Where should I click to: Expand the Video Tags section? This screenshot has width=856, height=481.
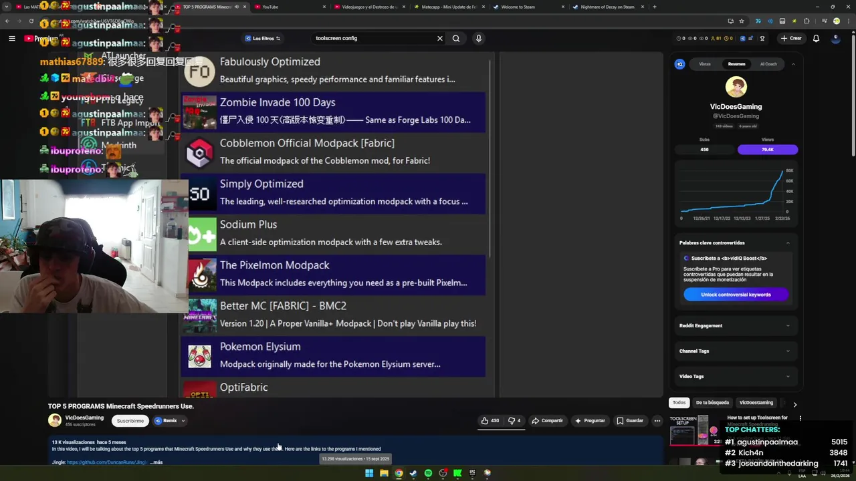[736, 377]
